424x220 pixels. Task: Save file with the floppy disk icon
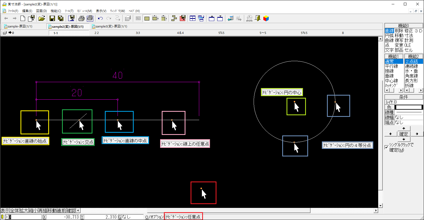[x=52, y=18]
